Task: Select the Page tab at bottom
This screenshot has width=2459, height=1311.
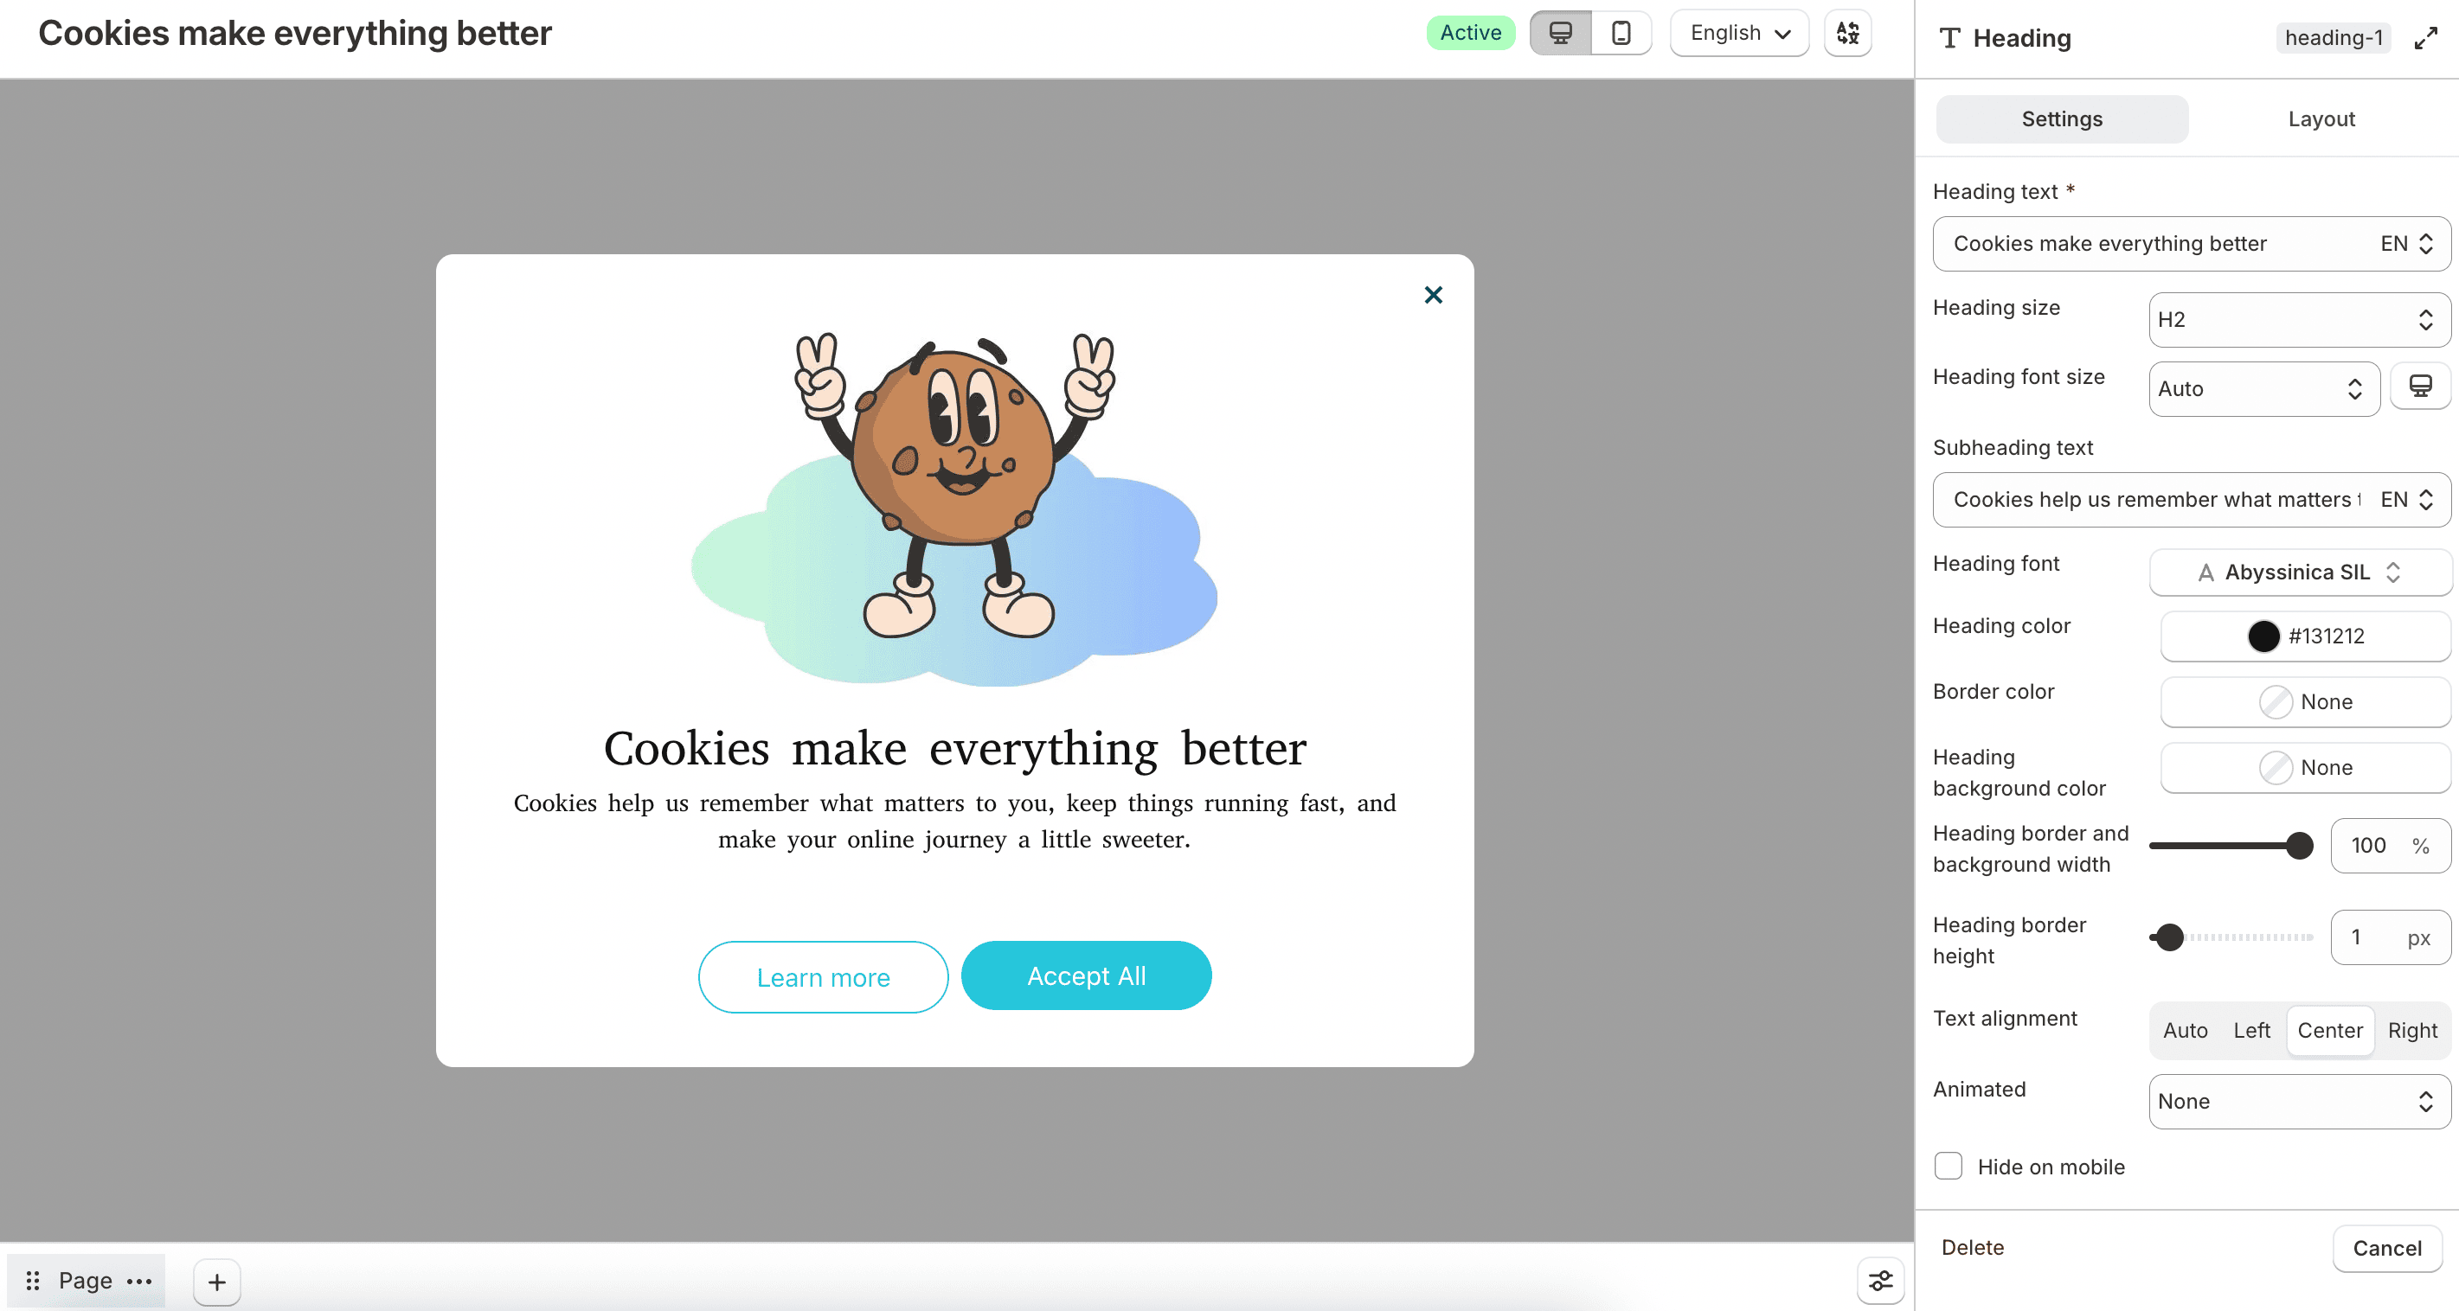Action: (85, 1281)
